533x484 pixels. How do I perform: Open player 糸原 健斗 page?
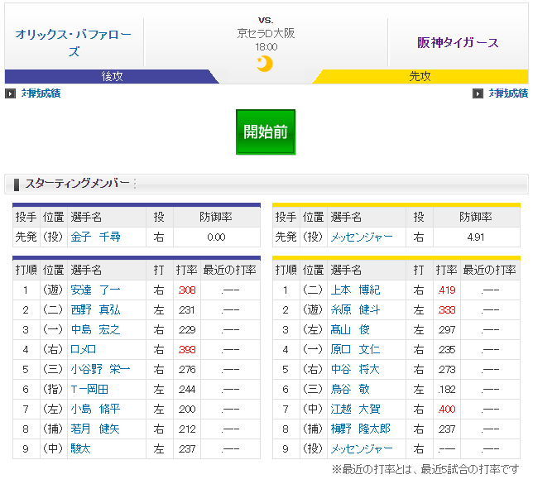[x=356, y=309]
